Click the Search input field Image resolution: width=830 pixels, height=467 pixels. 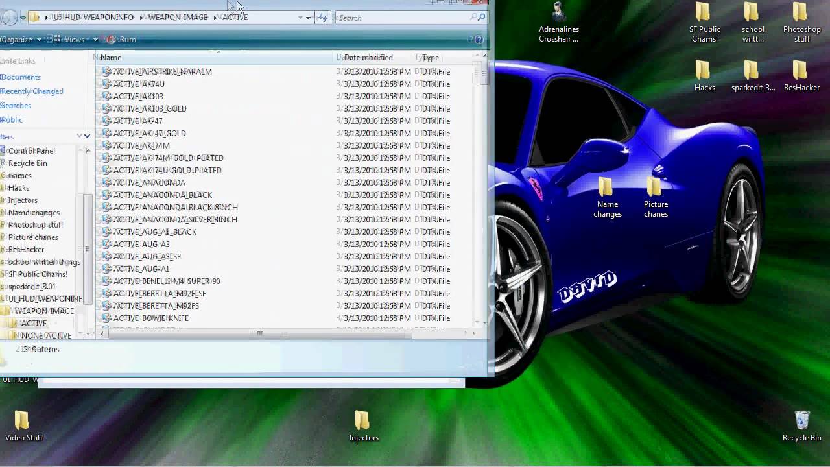406,18
